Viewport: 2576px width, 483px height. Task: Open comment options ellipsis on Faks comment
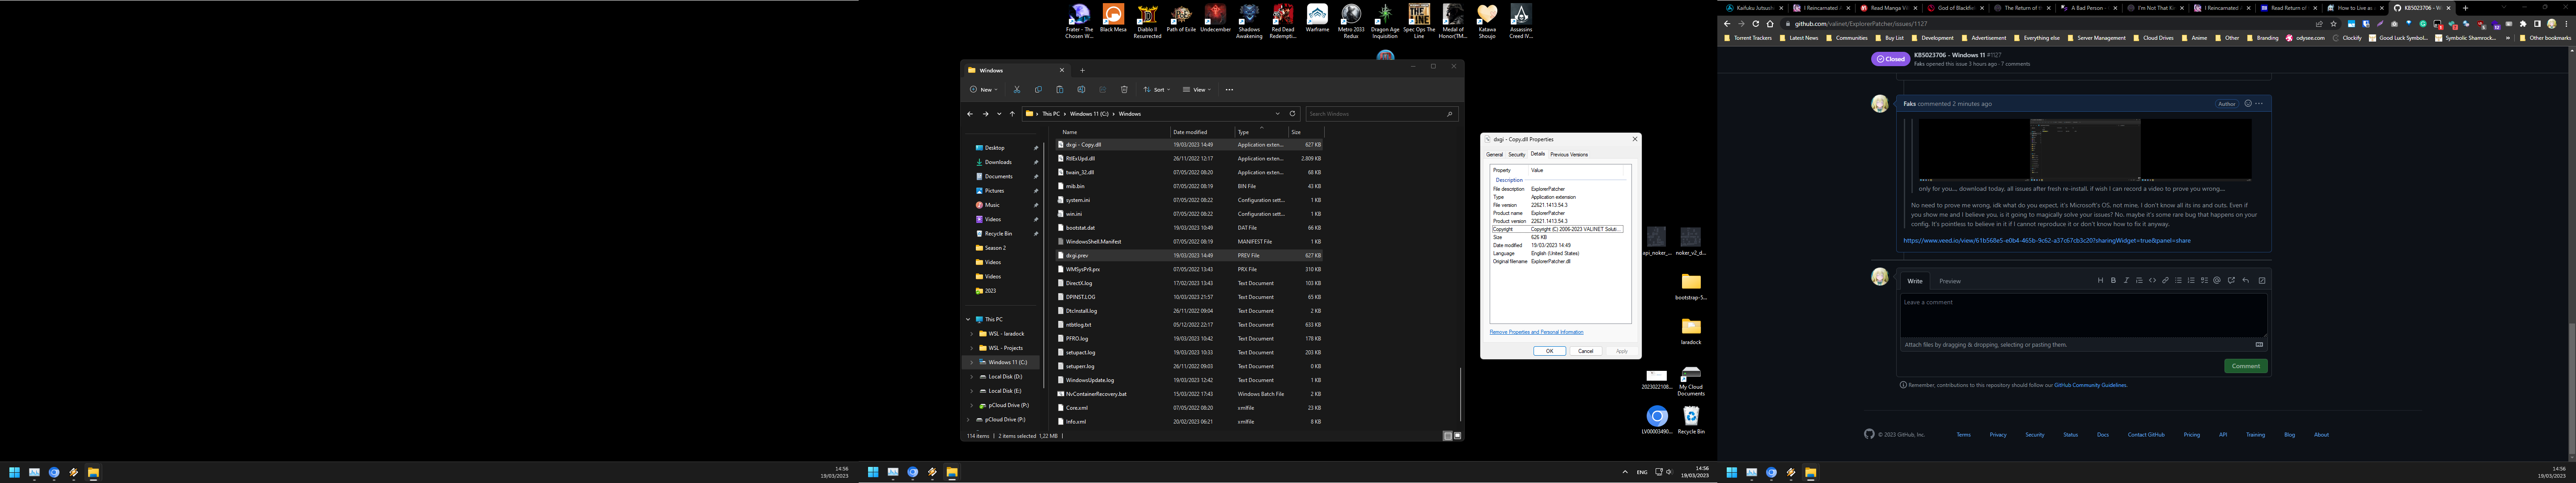pyautogui.click(x=2259, y=104)
